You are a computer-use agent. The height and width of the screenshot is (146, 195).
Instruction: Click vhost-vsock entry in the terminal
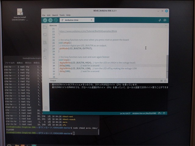click(x=69, y=120)
